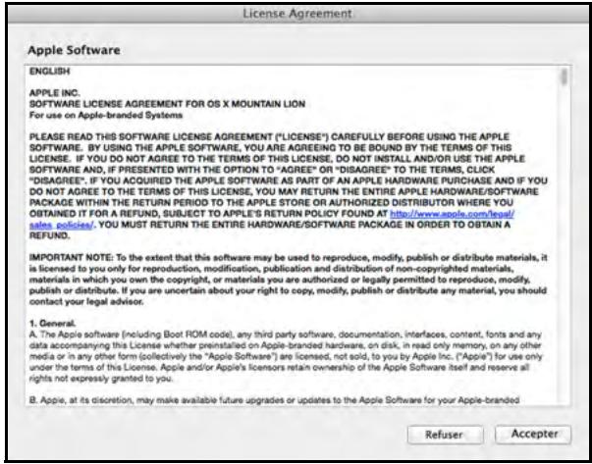Click the Accepter button
Screen dimensions: 592x464
point(533,435)
